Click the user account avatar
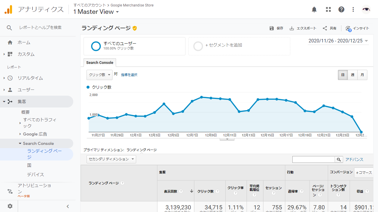The height and width of the screenshot is (212, 378). [366, 9]
